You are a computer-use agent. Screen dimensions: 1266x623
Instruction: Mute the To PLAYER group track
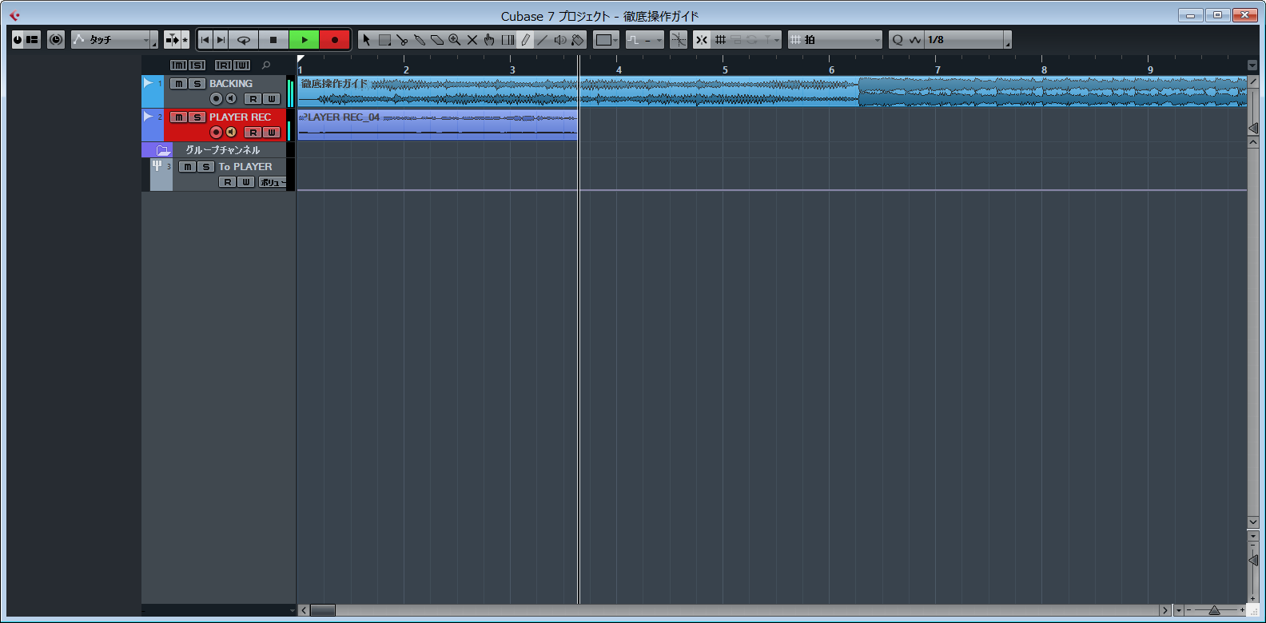coord(188,167)
